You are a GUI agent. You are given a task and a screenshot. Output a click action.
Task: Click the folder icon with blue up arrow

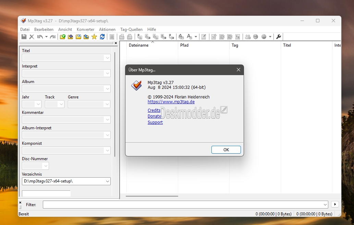(86, 37)
